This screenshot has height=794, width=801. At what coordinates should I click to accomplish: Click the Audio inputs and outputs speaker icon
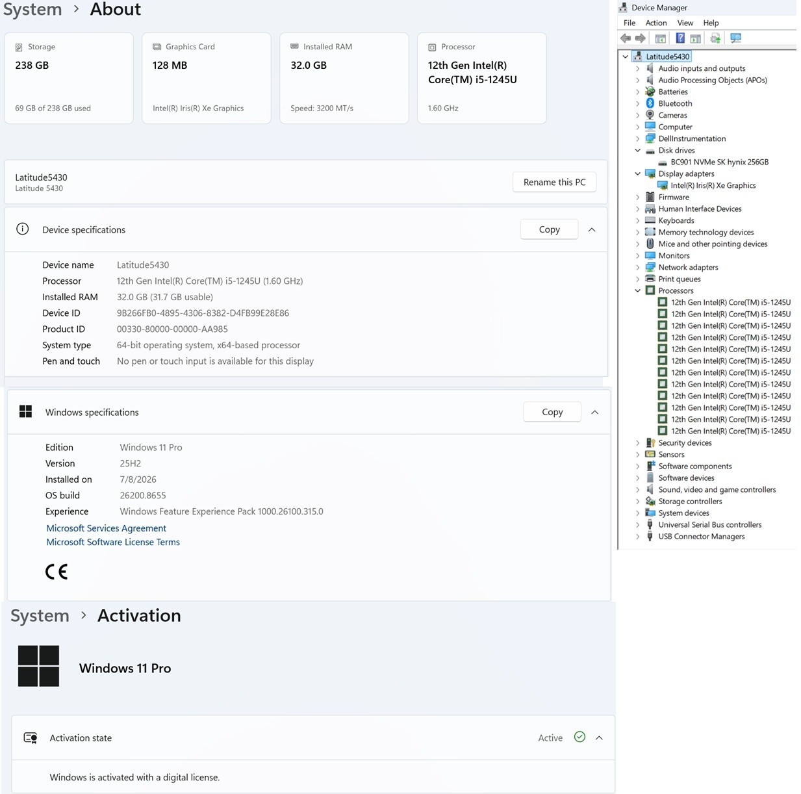click(x=650, y=68)
